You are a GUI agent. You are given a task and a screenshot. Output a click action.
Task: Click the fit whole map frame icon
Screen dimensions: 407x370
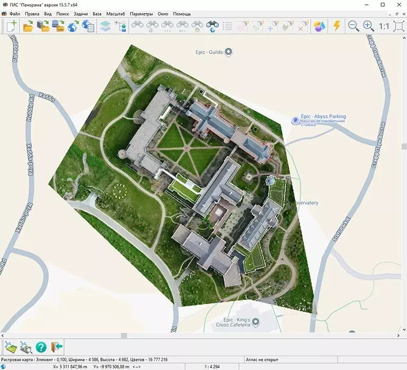(399, 26)
